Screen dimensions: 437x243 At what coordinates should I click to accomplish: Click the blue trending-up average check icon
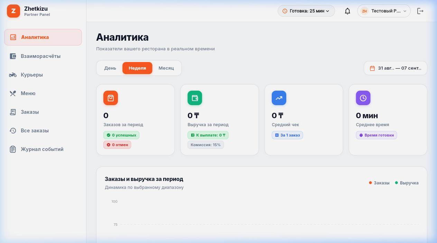279,98
